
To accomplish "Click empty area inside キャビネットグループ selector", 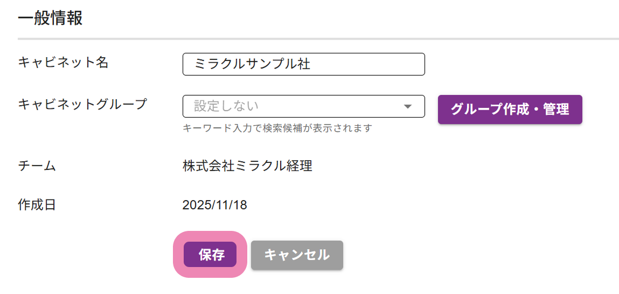I will [334, 106].
